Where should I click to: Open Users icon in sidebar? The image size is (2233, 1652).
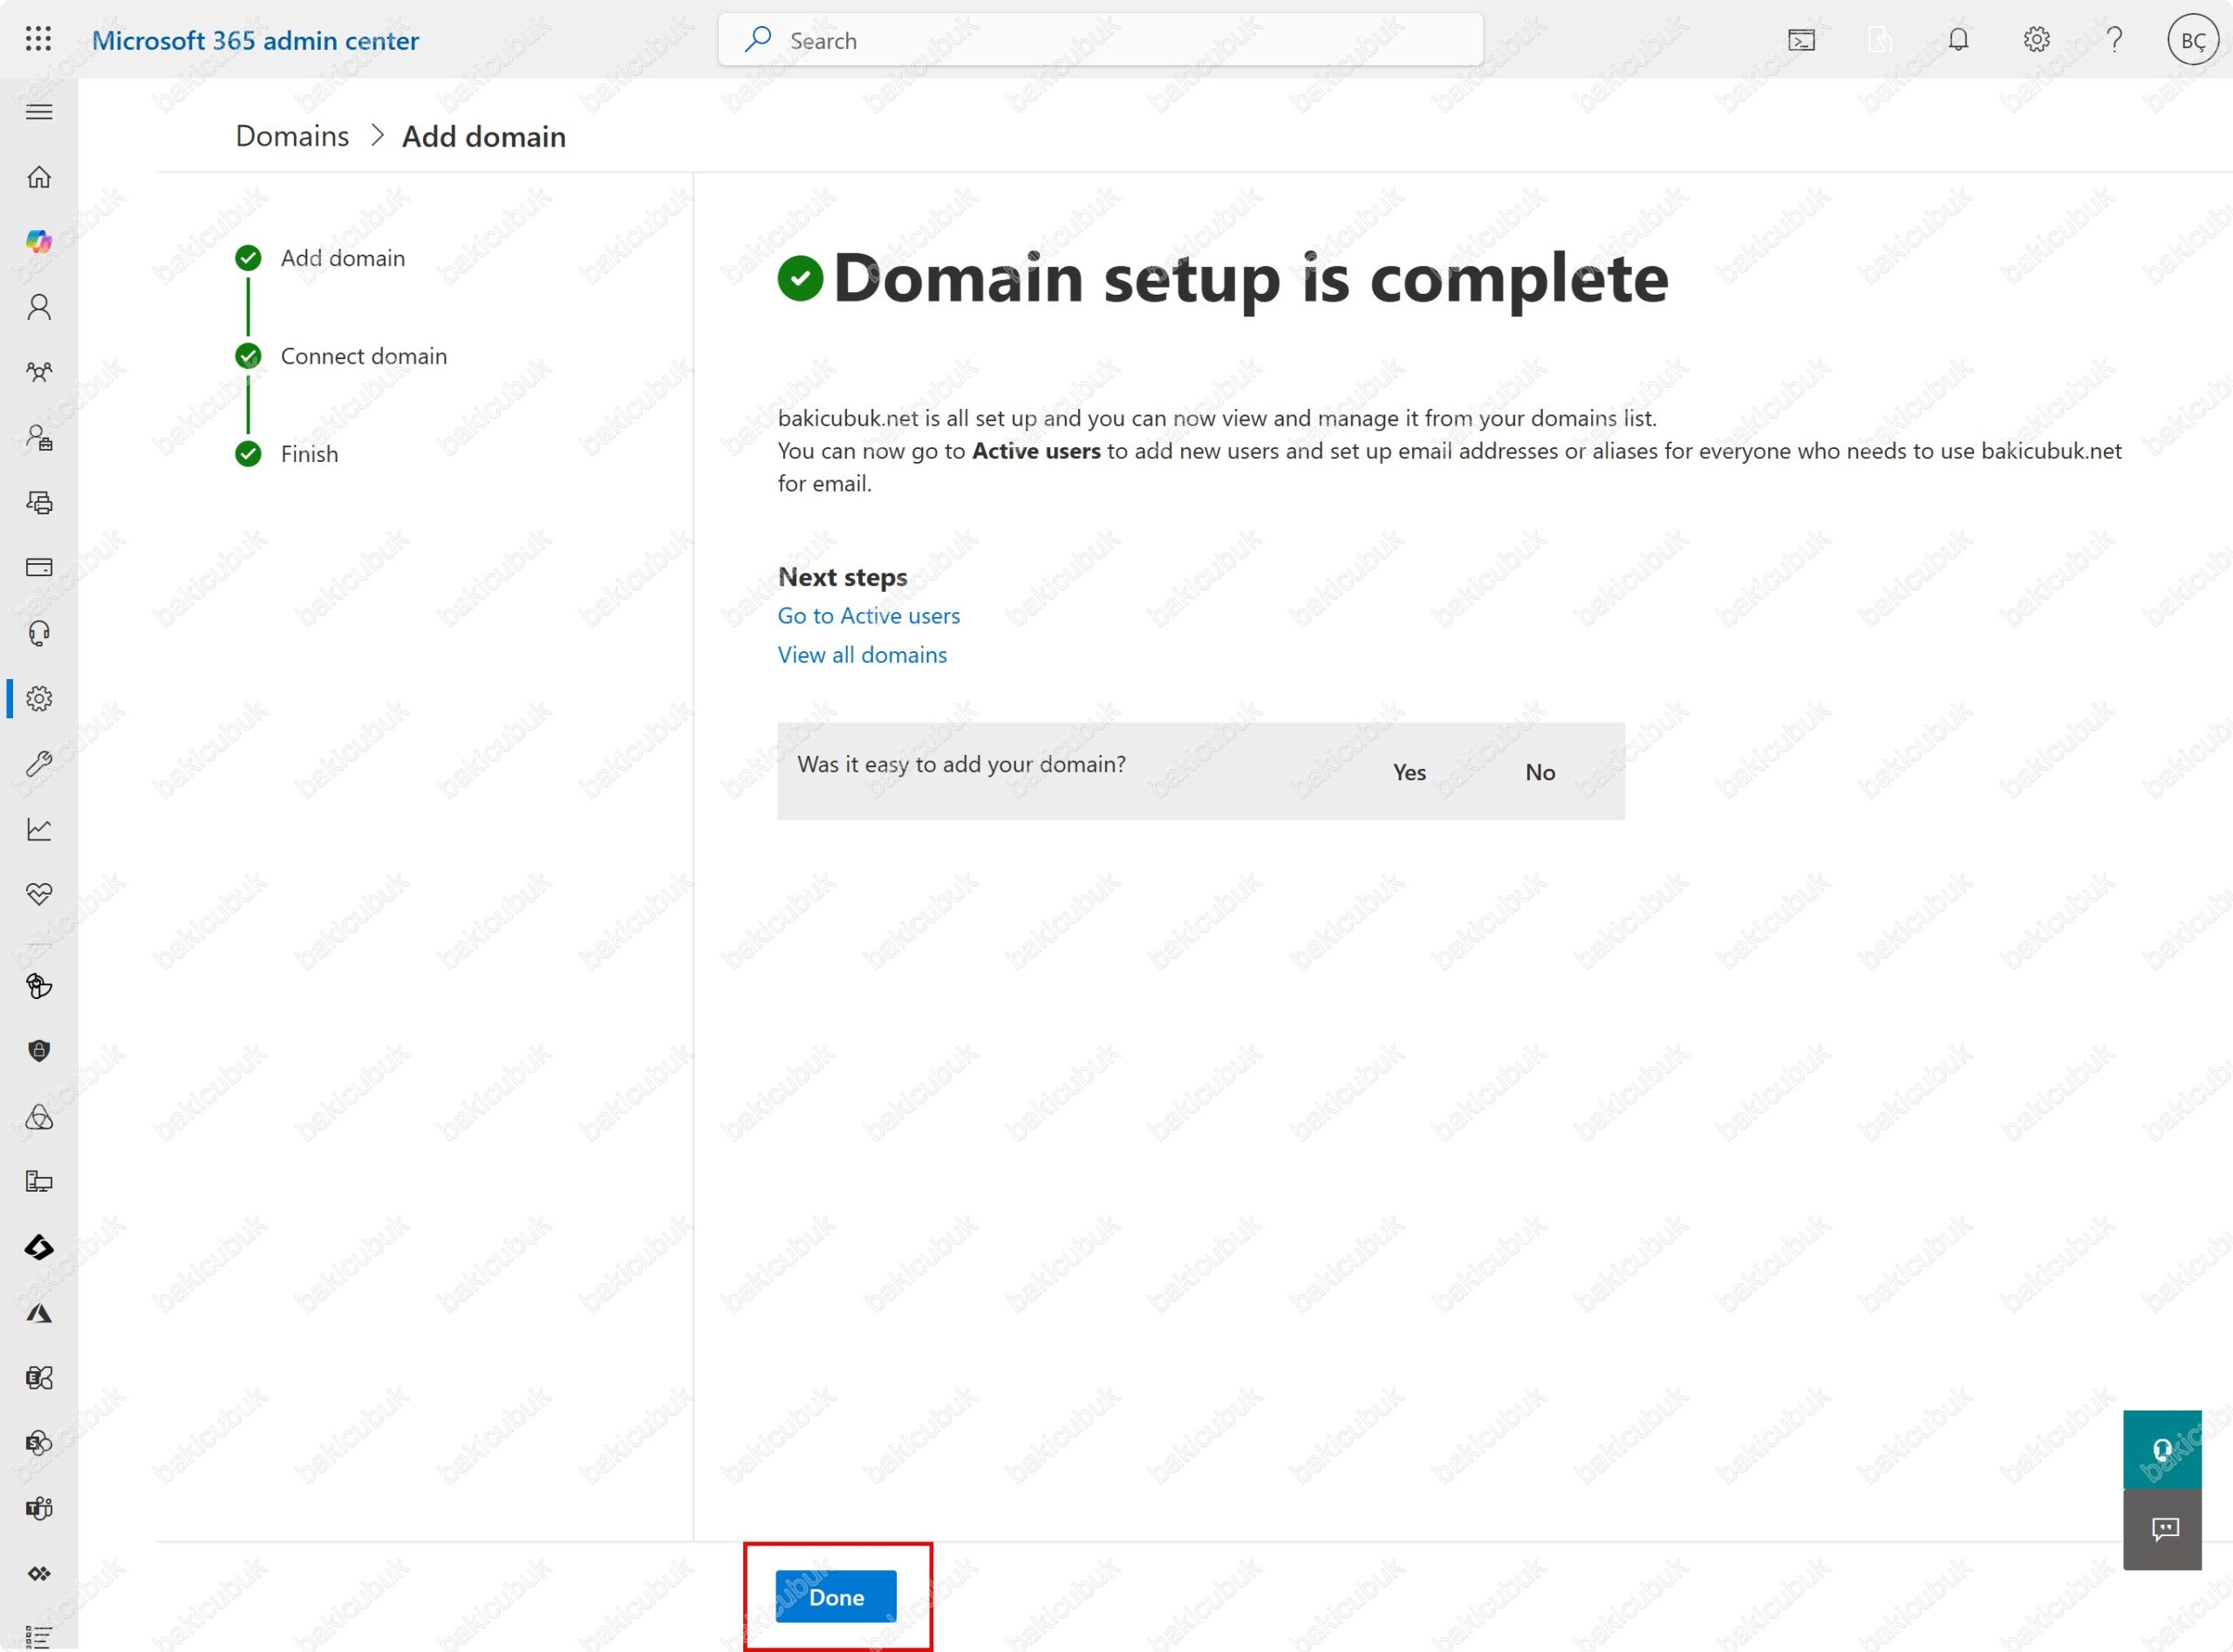click(x=39, y=306)
